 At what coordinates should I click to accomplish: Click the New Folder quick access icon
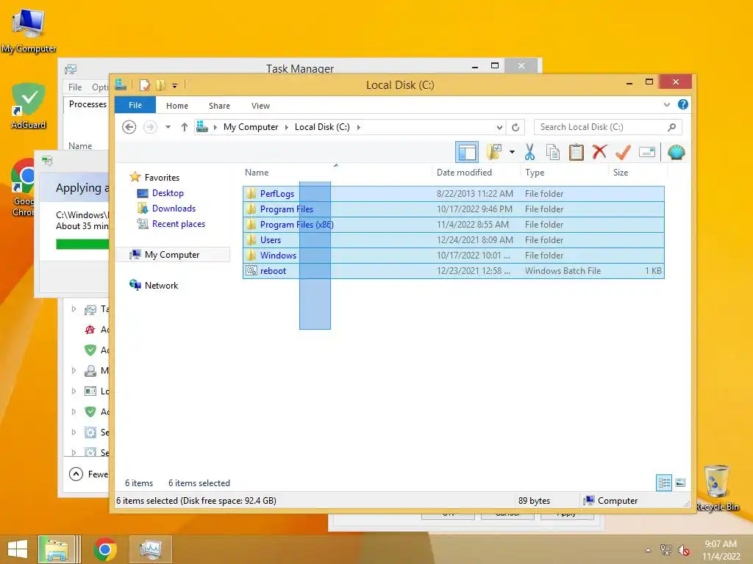pos(160,85)
